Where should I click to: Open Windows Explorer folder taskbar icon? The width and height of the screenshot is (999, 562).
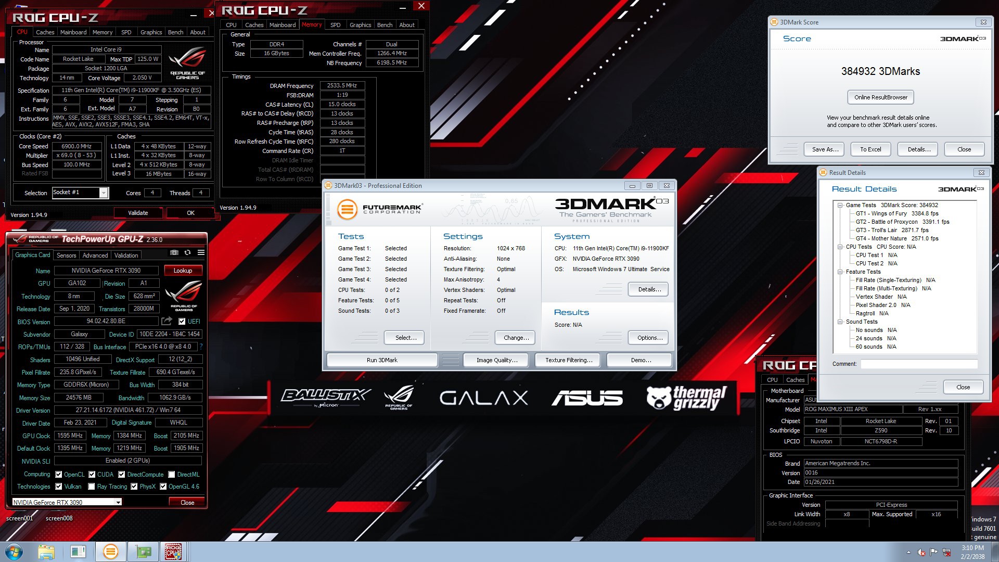click(46, 552)
